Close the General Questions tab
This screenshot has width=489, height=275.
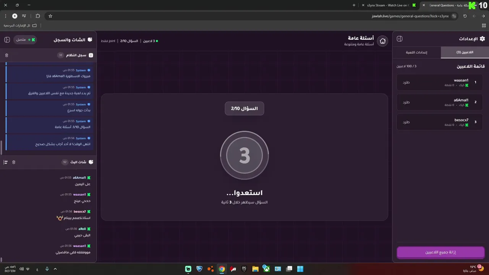pos(424,5)
